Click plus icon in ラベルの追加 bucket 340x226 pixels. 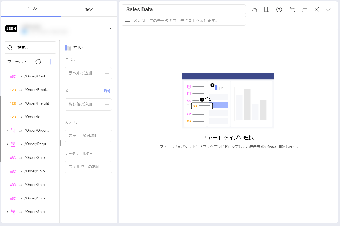107,73
